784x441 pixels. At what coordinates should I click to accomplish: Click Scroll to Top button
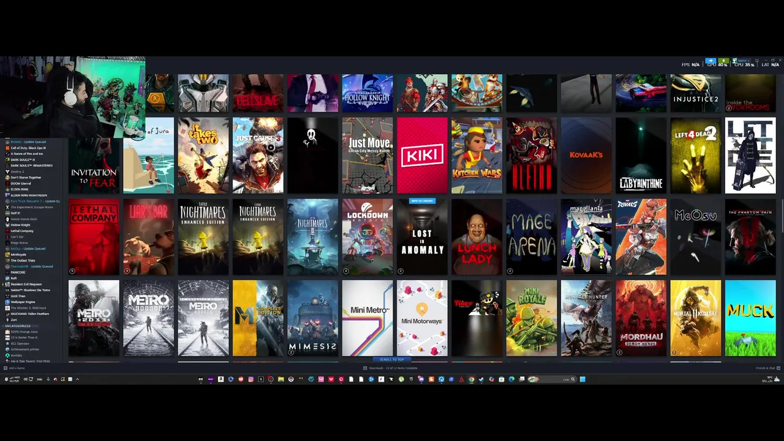tap(392, 360)
